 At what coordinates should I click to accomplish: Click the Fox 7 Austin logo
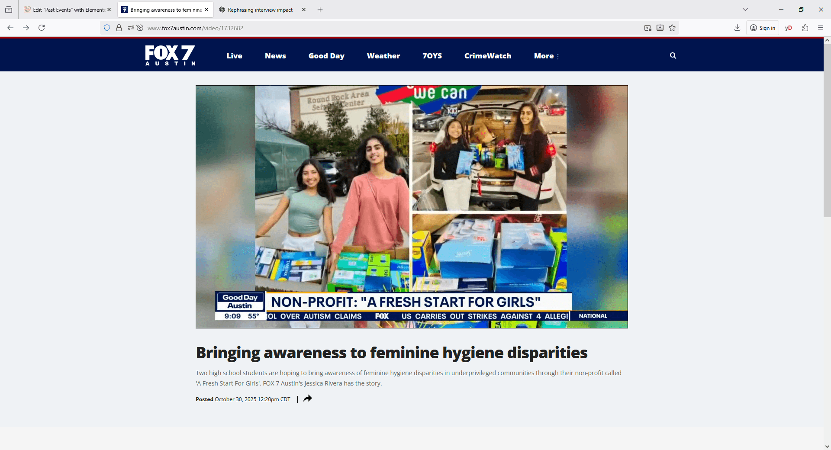click(x=170, y=55)
